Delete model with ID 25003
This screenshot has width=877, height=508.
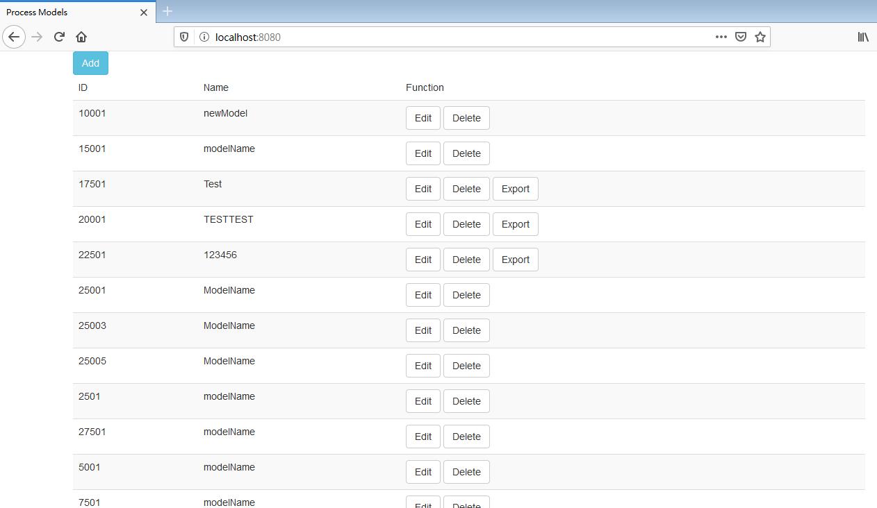pos(466,330)
